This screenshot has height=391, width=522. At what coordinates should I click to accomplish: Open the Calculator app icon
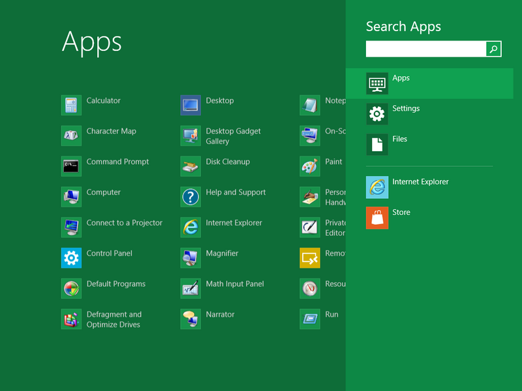click(x=71, y=105)
